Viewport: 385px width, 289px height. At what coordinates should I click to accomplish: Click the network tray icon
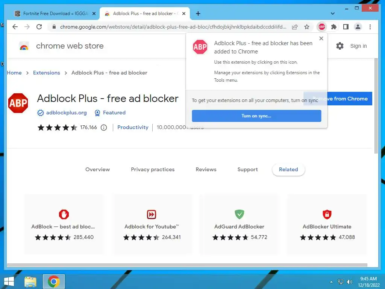[x=341, y=281]
